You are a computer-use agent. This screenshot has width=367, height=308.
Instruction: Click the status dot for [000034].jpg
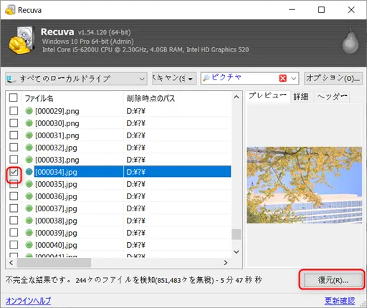[x=29, y=172]
